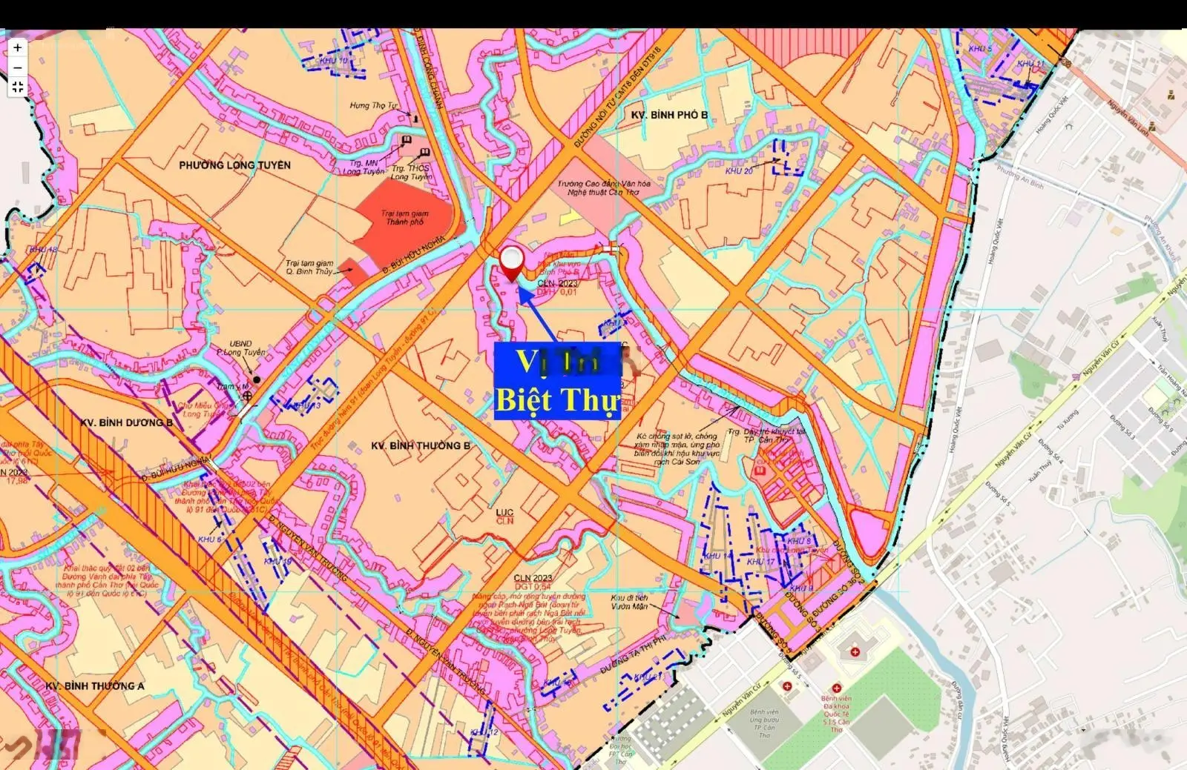Click the Kè chống sạt lở annotation text
Viewport: 1187px width, 770px height.
[x=678, y=449]
